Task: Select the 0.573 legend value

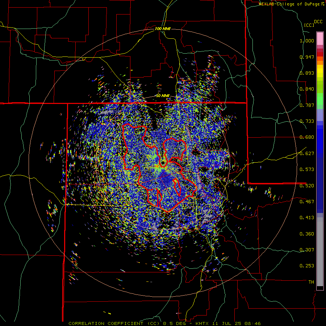Action: coord(307,170)
